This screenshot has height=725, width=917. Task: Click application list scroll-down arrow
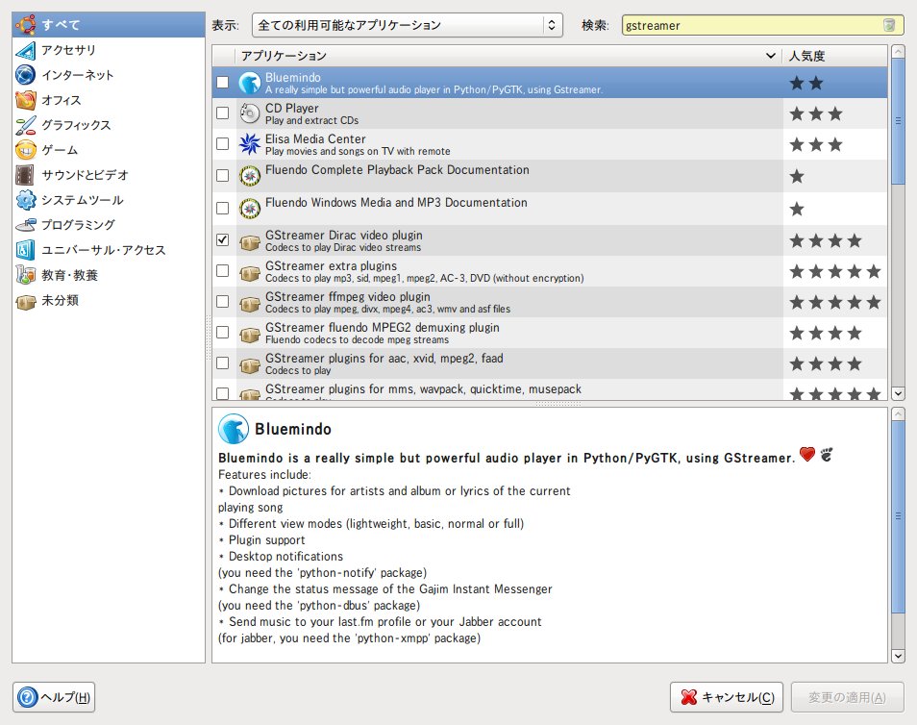898,393
